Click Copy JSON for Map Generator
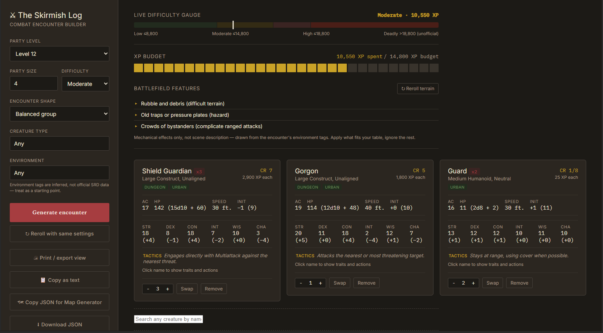 pos(59,302)
